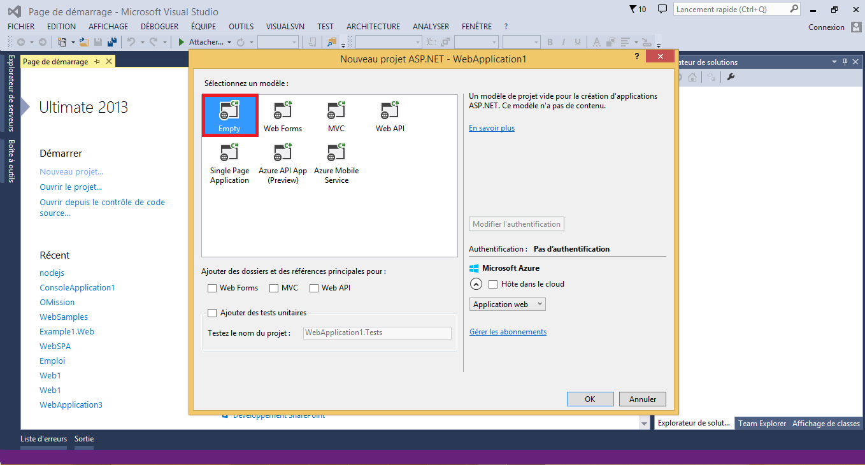This screenshot has width=865, height=465.
Task: Click the Solution Explorer home icon
Action: tap(692, 77)
